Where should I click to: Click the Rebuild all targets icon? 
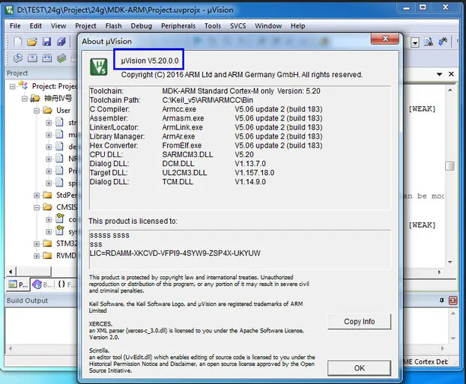tap(46, 58)
